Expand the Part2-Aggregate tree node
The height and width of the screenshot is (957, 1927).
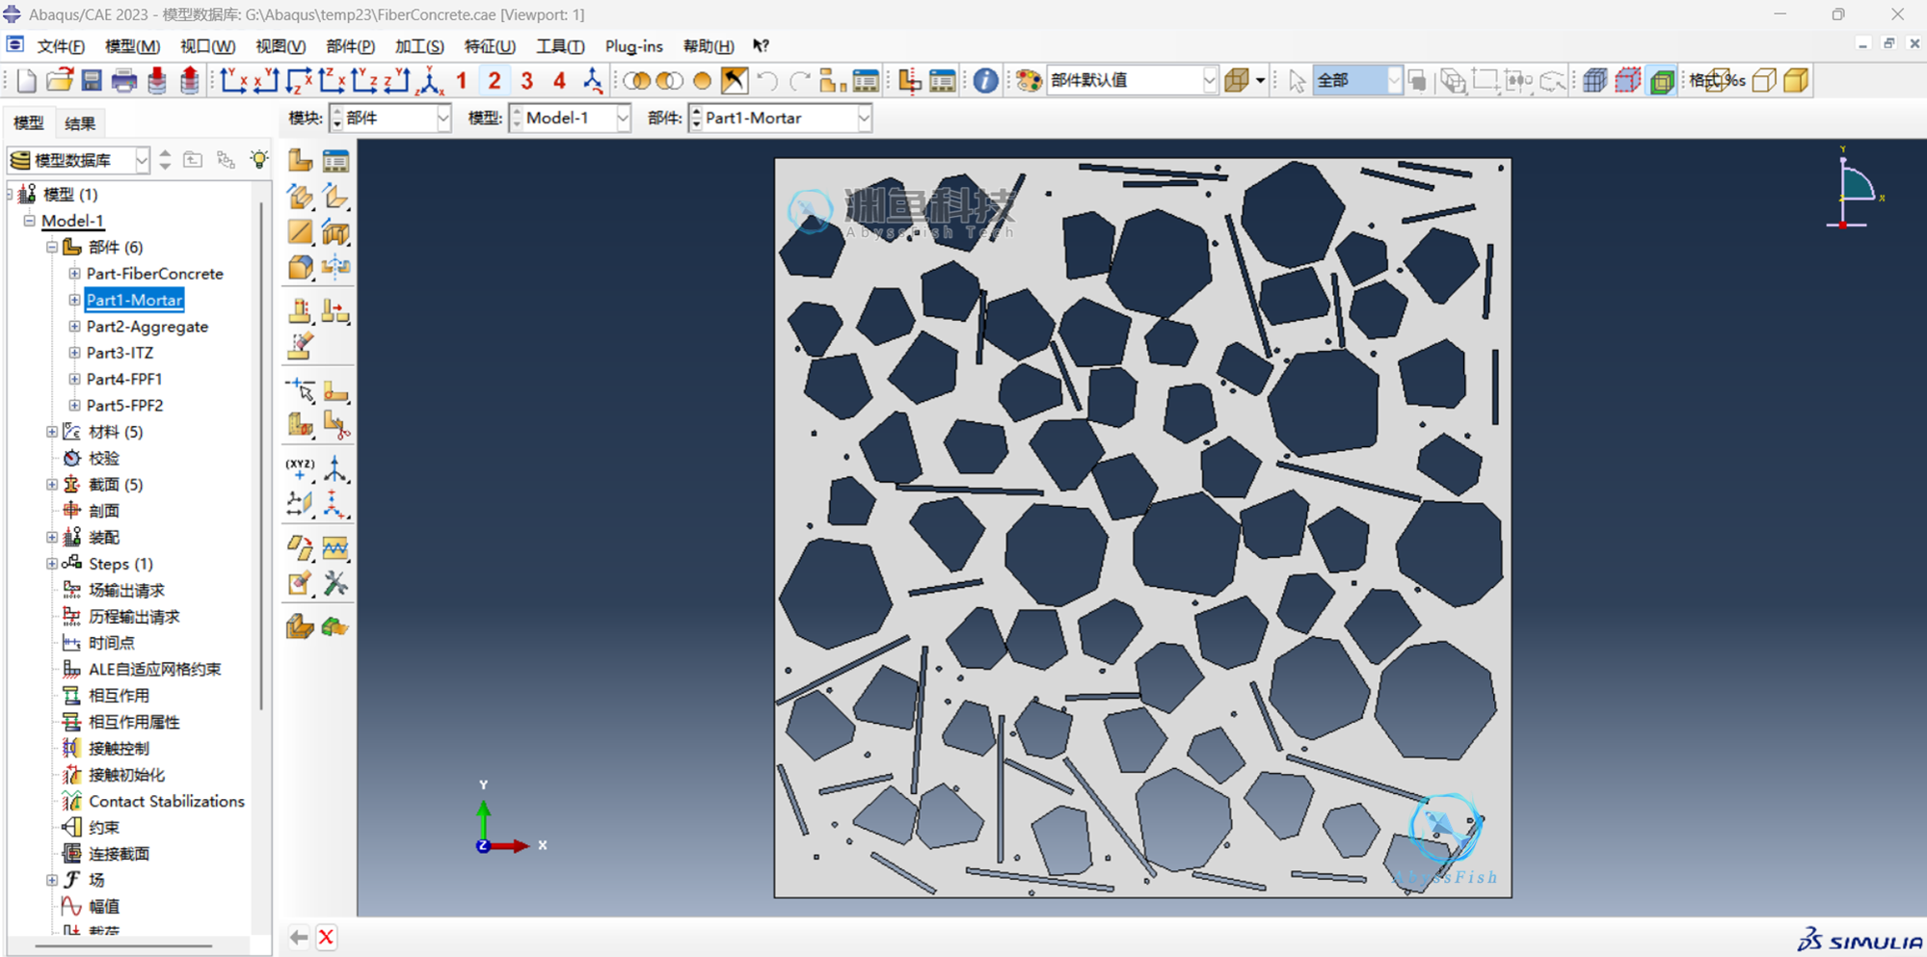(x=74, y=327)
